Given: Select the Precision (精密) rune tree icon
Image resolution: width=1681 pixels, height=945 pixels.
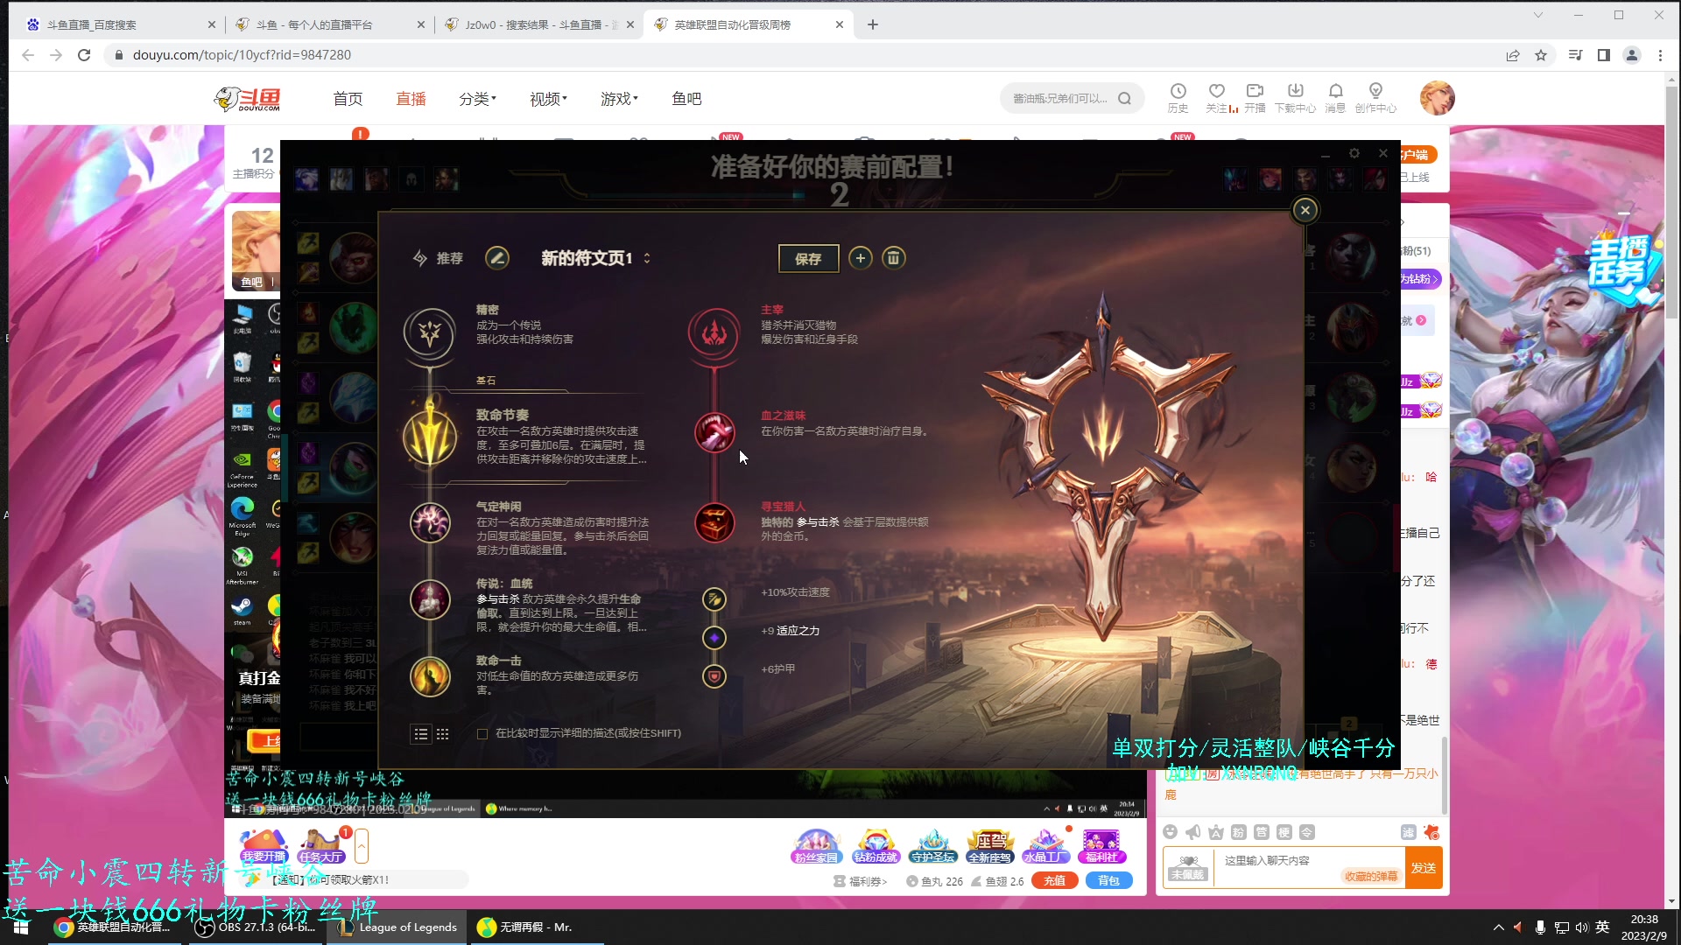Looking at the screenshot, I should (429, 332).
